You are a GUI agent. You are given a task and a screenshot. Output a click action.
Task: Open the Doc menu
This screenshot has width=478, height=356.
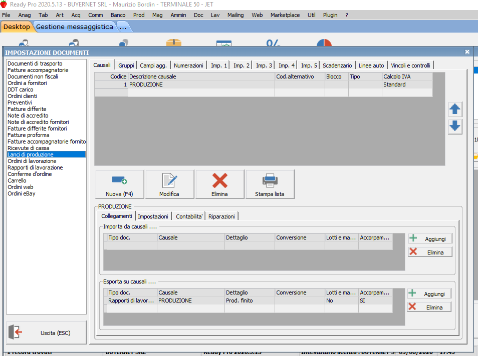tap(198, 15)
